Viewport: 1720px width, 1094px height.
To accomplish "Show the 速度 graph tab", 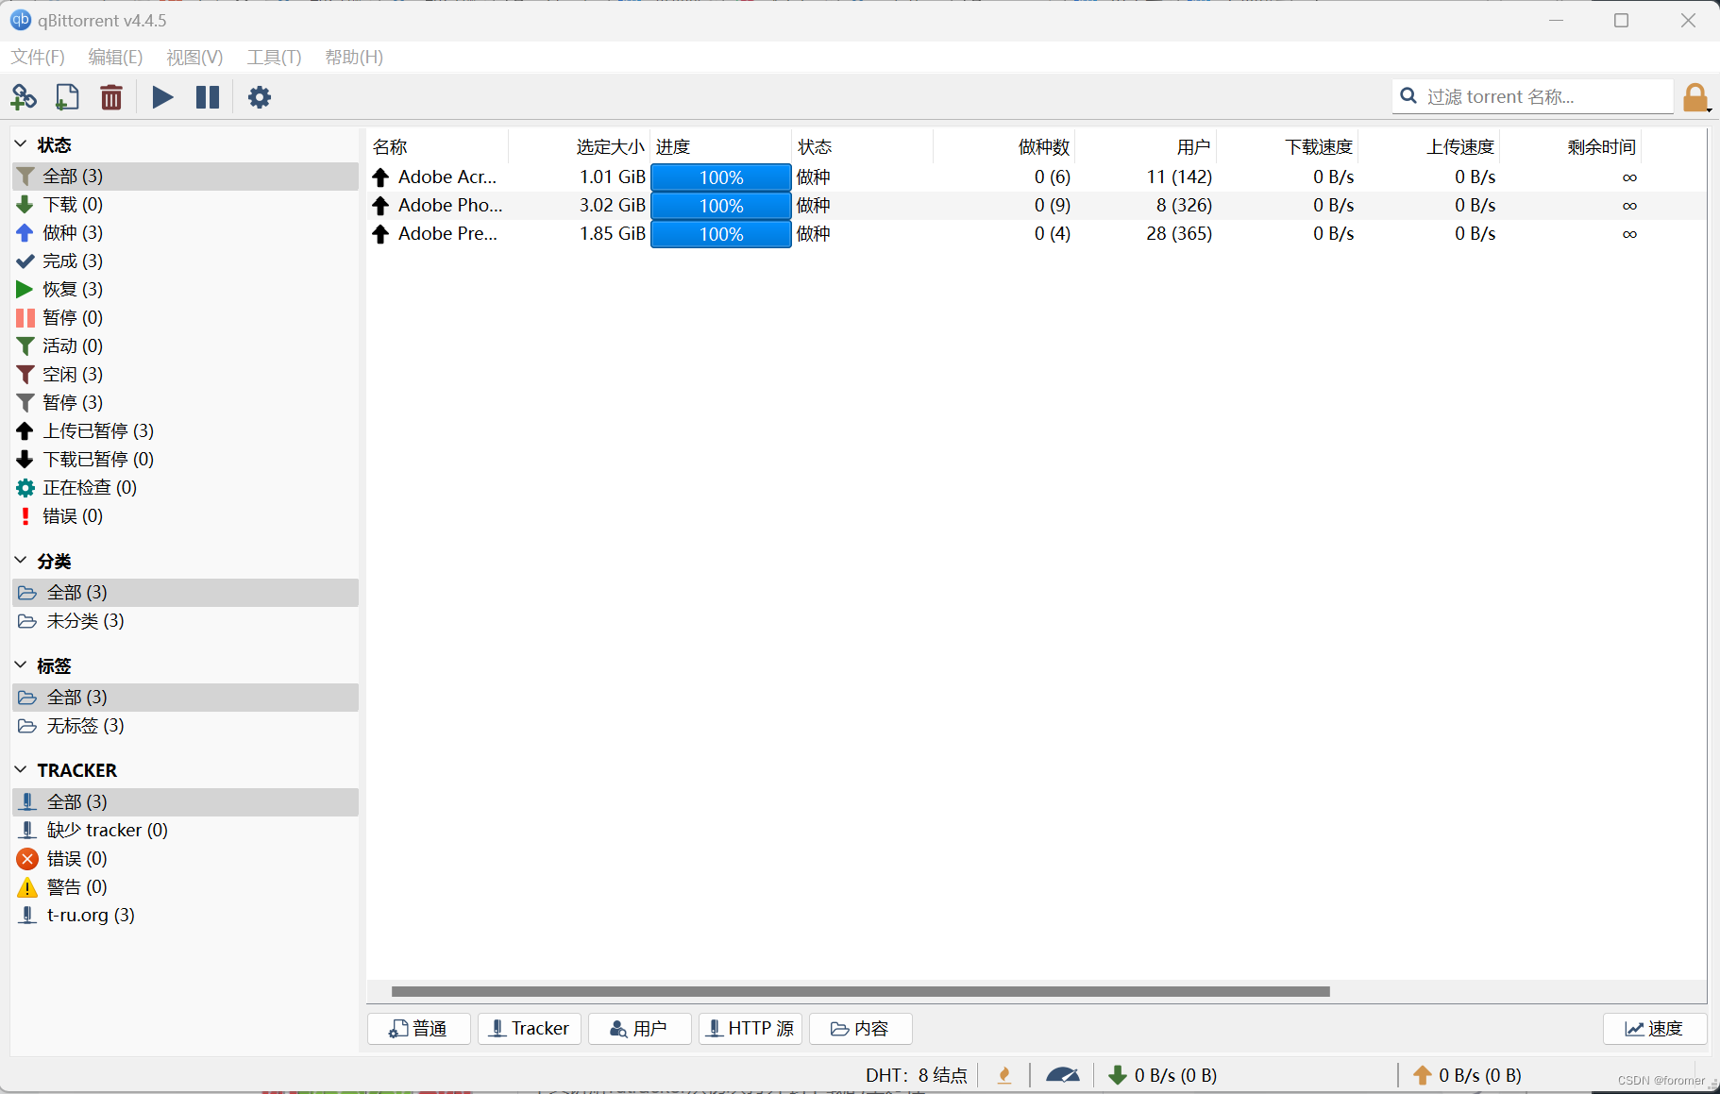I will pyautogui.click(x=1655, y=1029).
